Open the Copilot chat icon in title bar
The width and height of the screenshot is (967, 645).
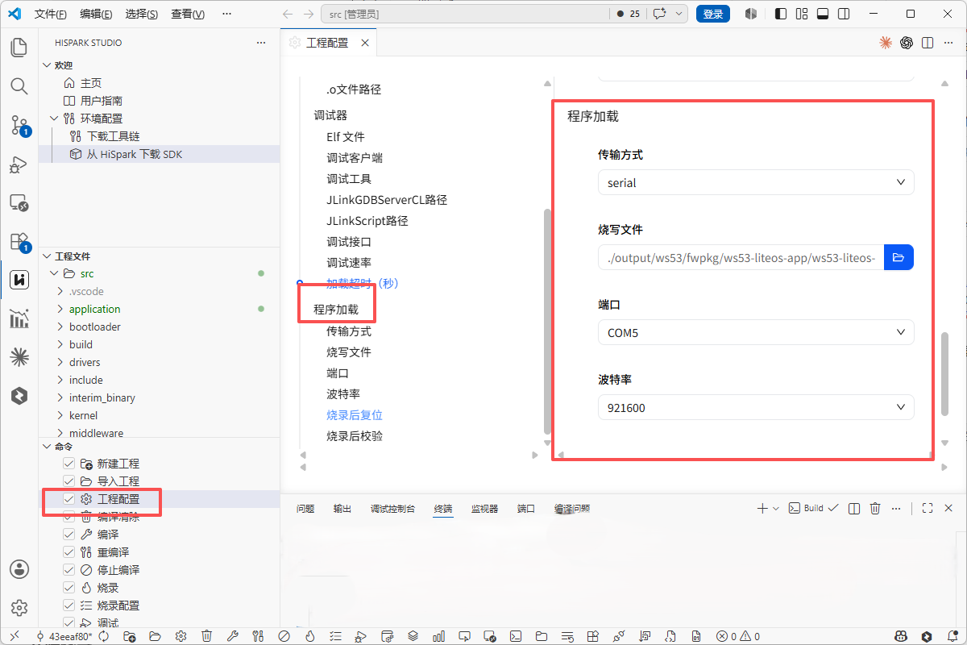pyautogui.click(x=660, y=14)
